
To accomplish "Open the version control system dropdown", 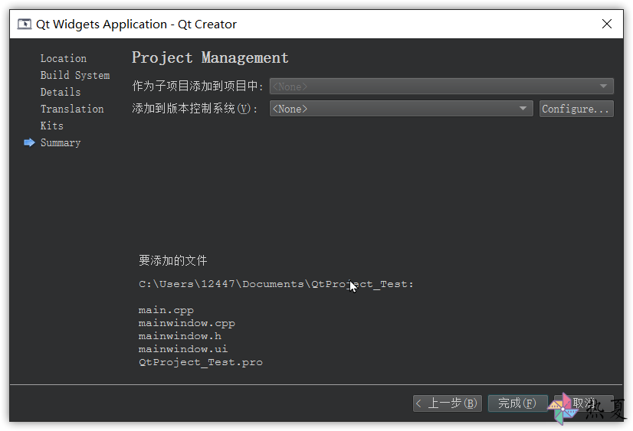I will (x=402, y=109).
